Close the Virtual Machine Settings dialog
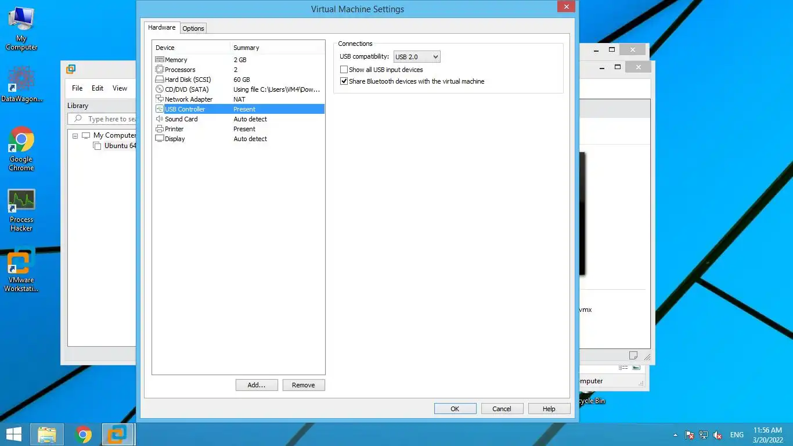Viewport: 793px width, 446px height. [566, 6]
